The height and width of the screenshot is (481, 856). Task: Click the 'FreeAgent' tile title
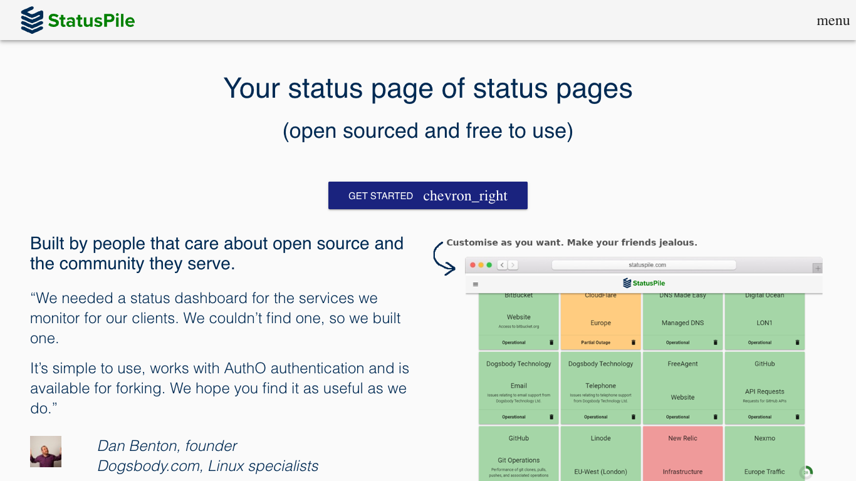click(x=682, y=364)
